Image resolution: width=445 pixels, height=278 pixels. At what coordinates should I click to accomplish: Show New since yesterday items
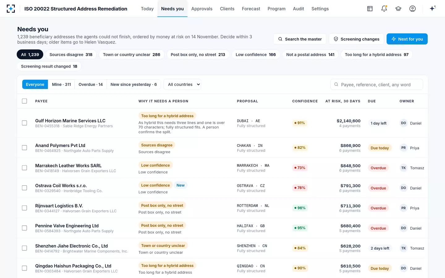pos(133,84)
